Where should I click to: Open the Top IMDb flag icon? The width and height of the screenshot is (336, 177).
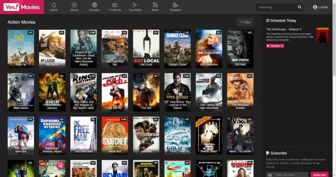point(135,5)
